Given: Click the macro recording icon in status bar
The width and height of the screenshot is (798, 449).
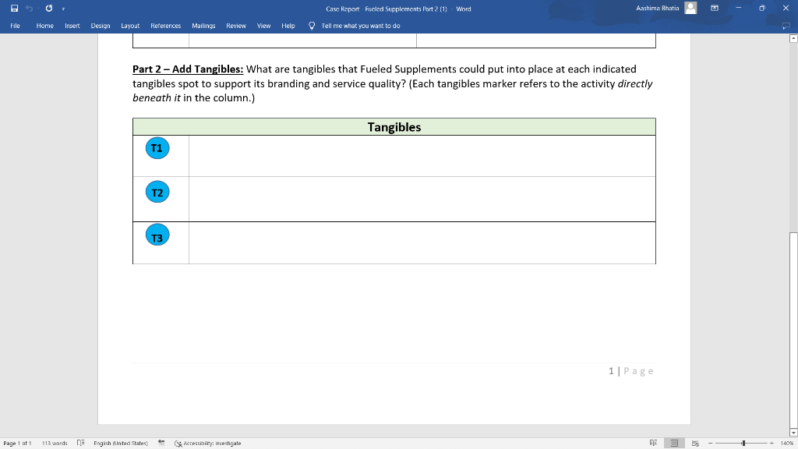Looking at the screenshot, I should click(x=161, y=443).
